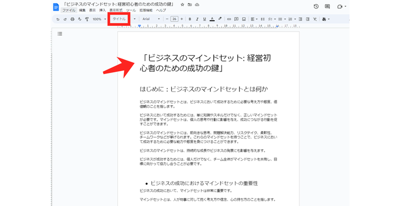400x206 pixels.
Task: Open the Japanese input tools あ button
Action: (x=324, y=19)
